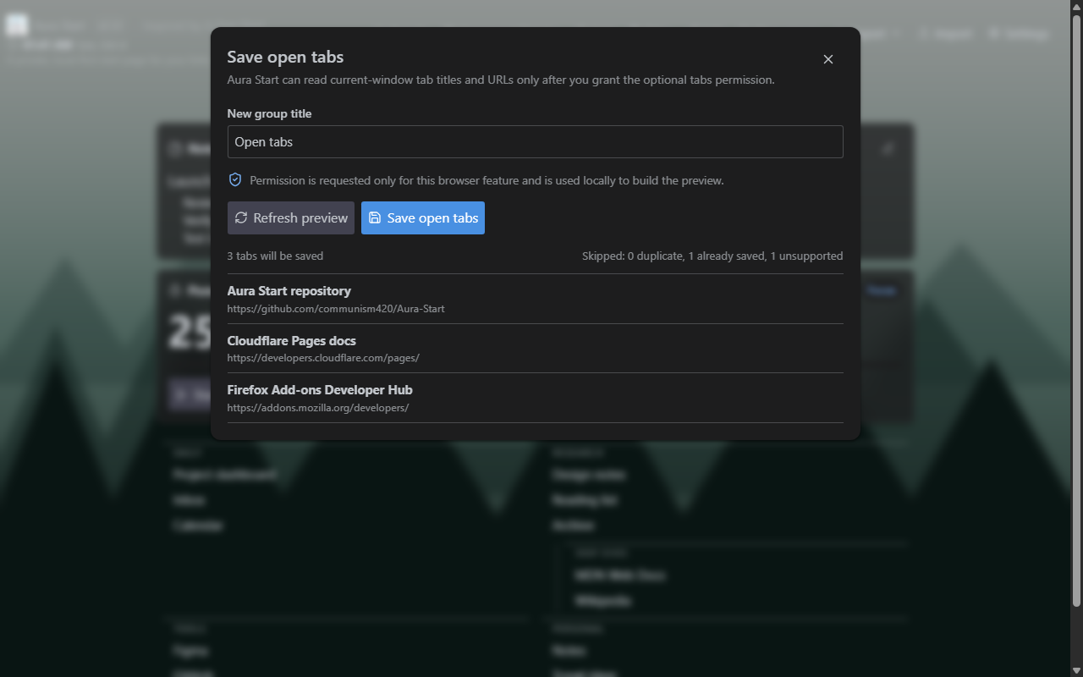
Task: Click the Refresh preview button
Action: click(x=291, y=217)
